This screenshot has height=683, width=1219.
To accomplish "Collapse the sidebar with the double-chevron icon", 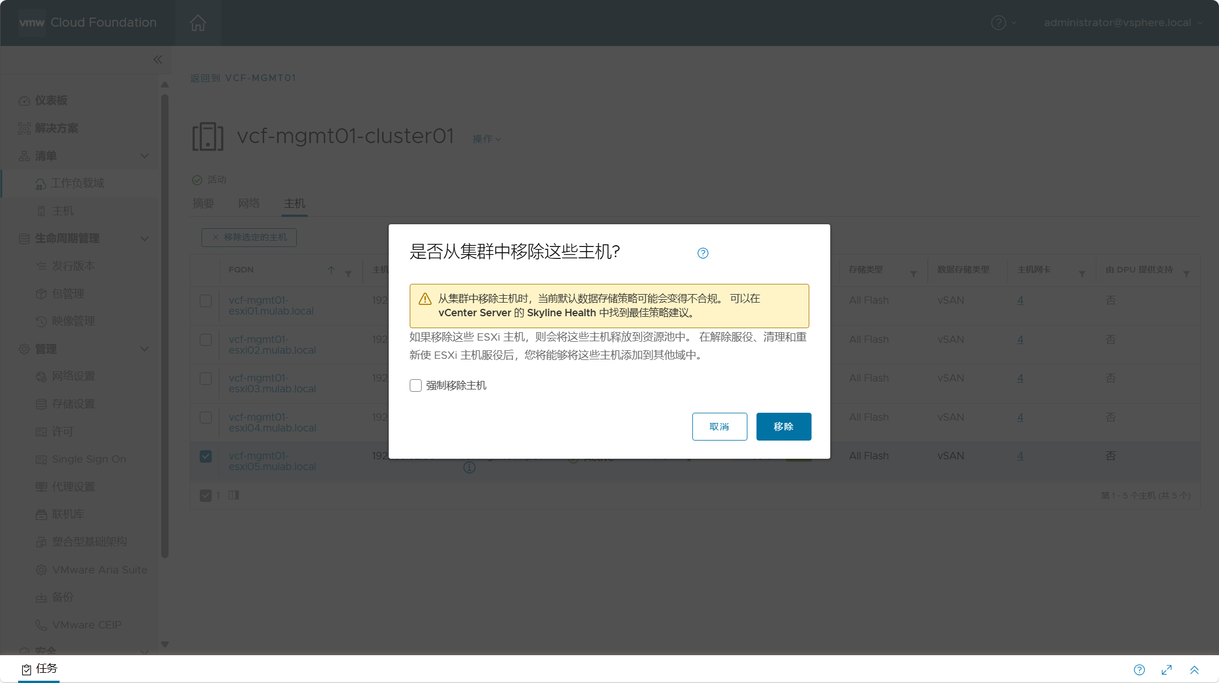I will (x=158, y=60).
